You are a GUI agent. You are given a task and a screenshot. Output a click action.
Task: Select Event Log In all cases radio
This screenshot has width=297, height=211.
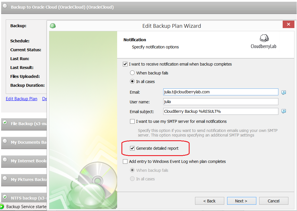(132, 179)
